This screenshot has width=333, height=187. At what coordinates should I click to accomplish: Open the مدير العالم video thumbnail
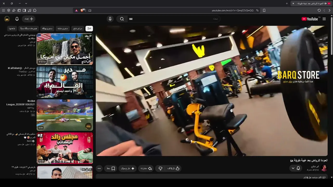click(65, 82)
